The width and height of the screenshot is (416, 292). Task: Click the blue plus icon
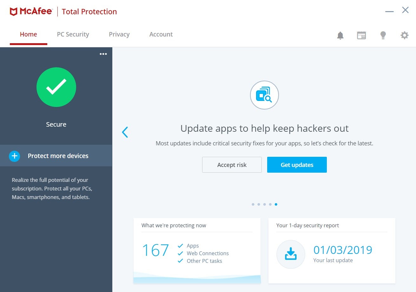15,156
